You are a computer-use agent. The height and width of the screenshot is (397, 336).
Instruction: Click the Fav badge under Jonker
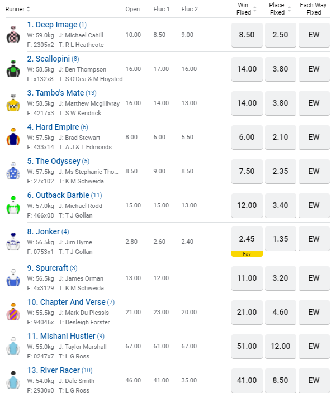pos(247,254)
